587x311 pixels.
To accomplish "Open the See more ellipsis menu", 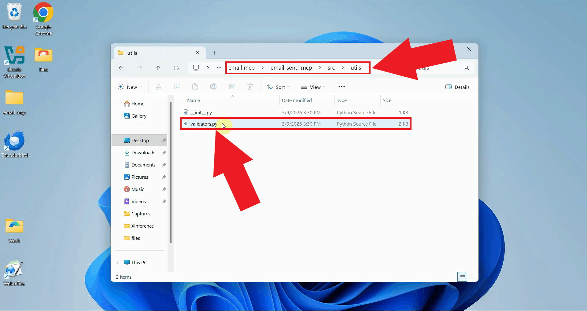I will pos(341,87).
